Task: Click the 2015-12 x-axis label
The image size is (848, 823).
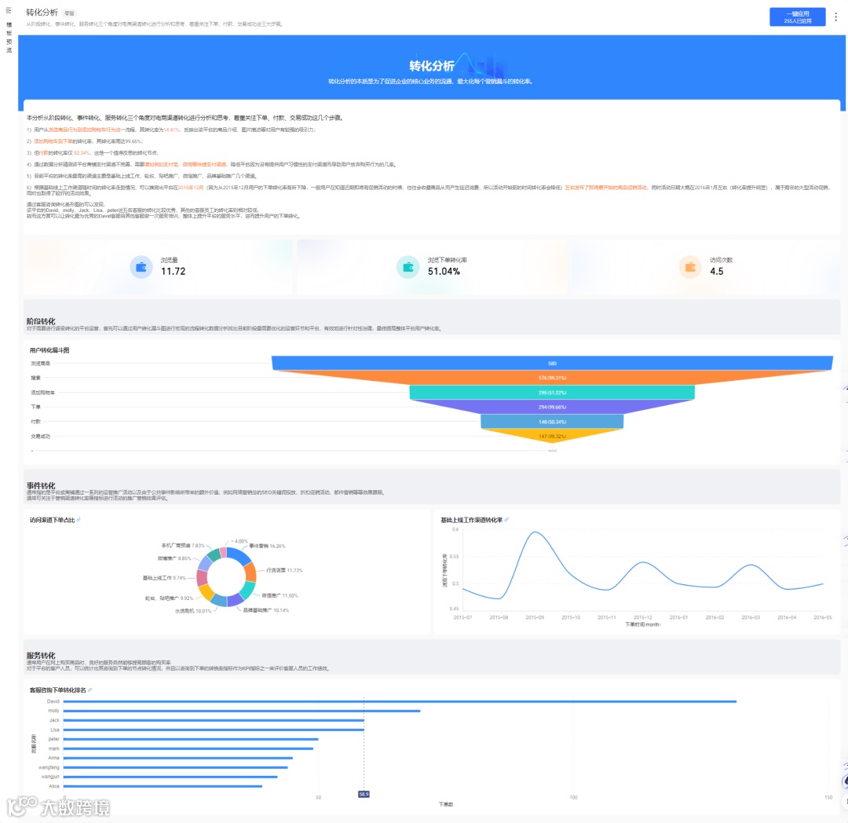Action: click(x=642, y=617)
